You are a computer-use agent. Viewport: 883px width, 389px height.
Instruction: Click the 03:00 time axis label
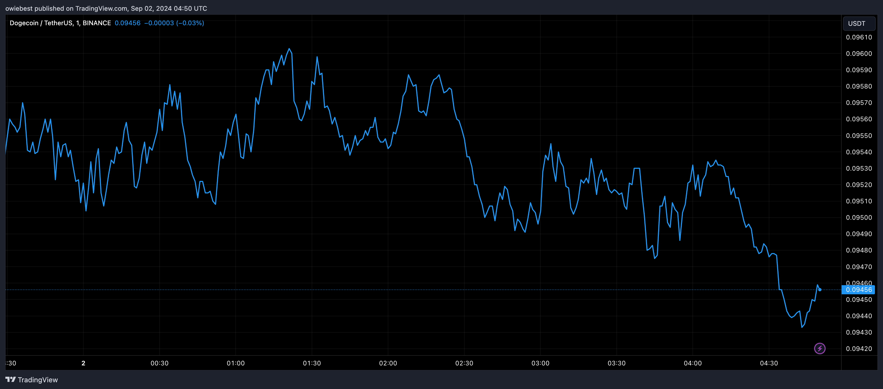pyautogui.click(x=540, y=363)
